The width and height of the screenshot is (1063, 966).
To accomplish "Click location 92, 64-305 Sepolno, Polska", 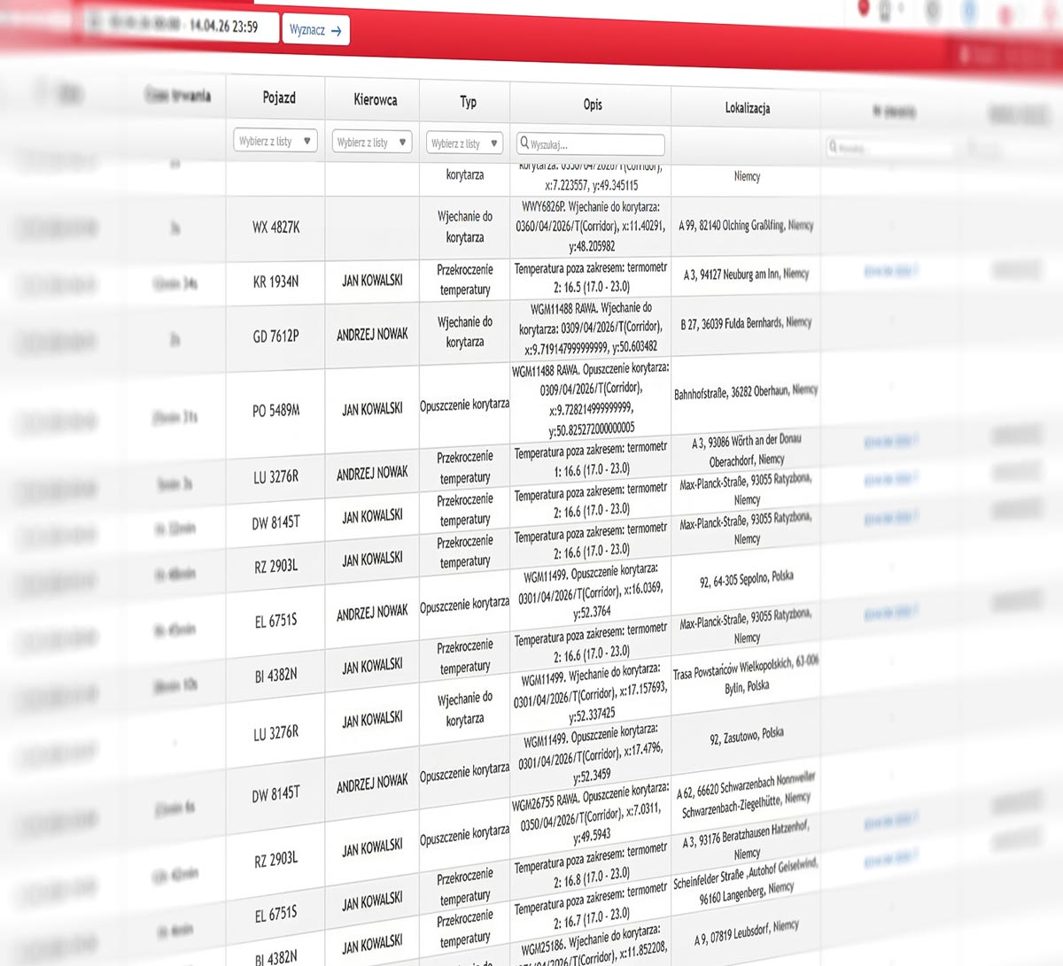I will [746, 580].
